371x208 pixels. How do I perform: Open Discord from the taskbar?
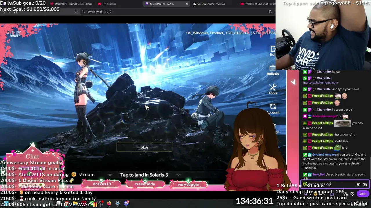click(126, 204)
